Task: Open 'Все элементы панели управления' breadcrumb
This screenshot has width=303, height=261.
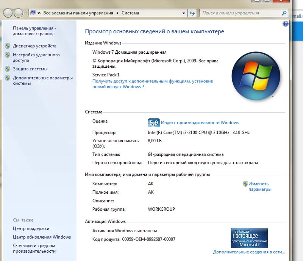Action: (x=78, y=13)
